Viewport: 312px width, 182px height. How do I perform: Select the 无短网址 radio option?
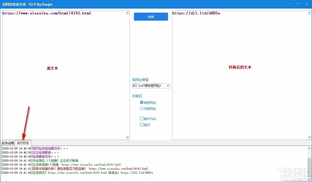click(x=149, y=109)
